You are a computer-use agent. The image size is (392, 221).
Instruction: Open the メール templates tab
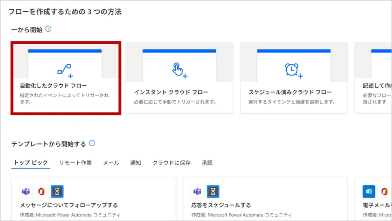(x=111, y=163)
